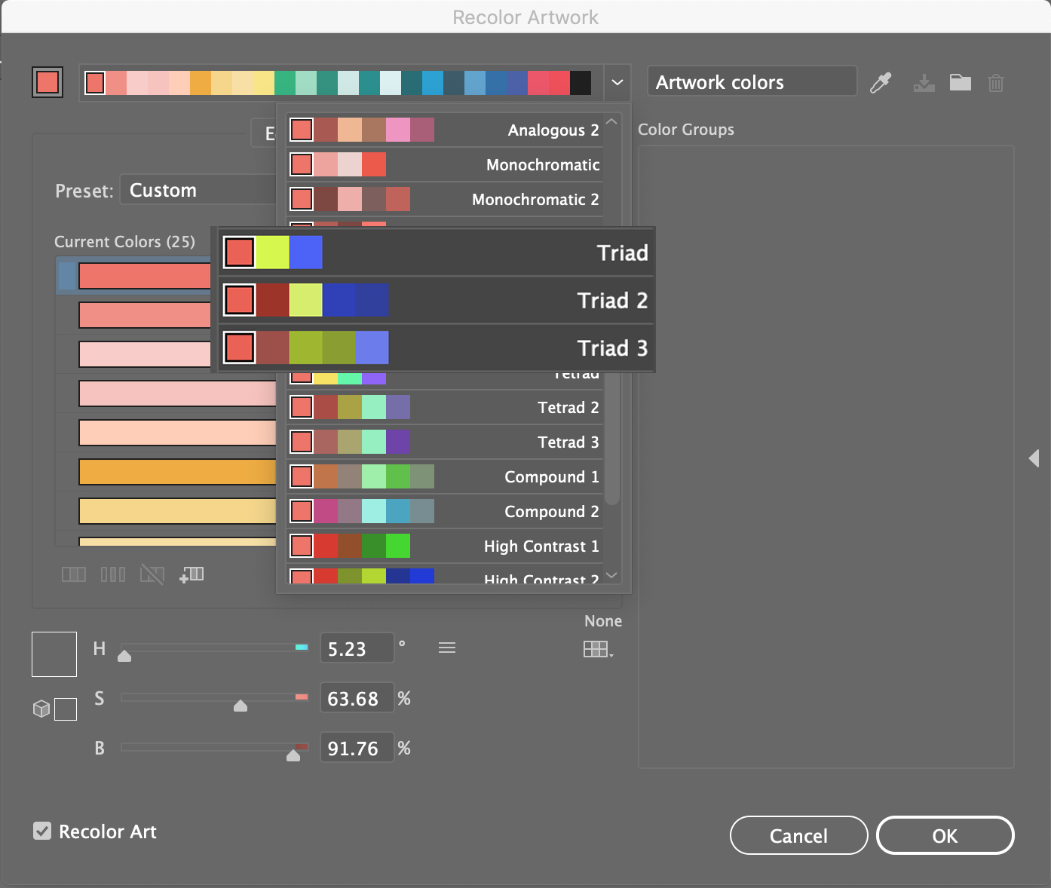Click the Artwork colors name field
Screen dimensions: 1051x888
751,82
